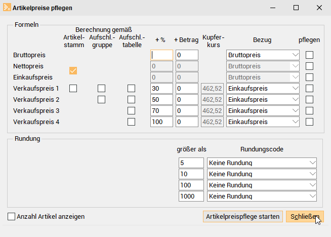This screenshot has height=237, width=331.
Task: Click the größer als field containing 100
Action: pyautogui.click(x=191, y=185)
